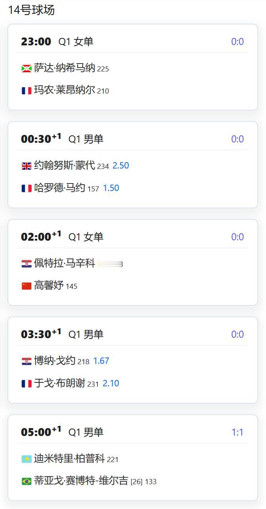The width and height of the screenshot is (266, 509).
Task: Select odds 2.10 for 于戈·布朗谢
Action: pyautogui.click(x=111, y=384)
